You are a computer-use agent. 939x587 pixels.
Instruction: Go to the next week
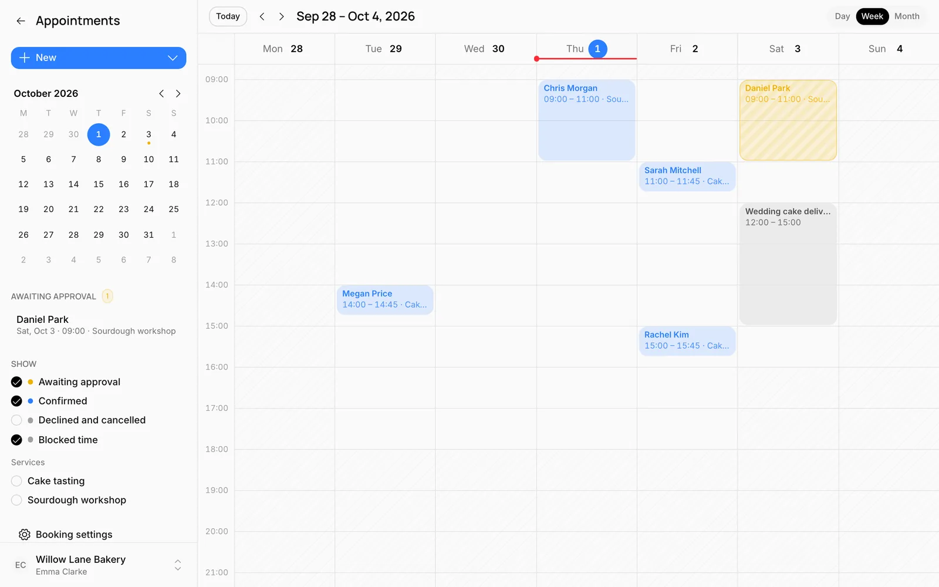tap(282, 16)
